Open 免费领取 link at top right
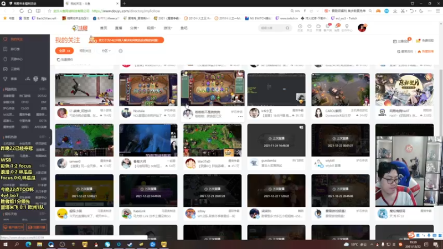This screenshot has height=249, width=443. click(x=425, y=41)
